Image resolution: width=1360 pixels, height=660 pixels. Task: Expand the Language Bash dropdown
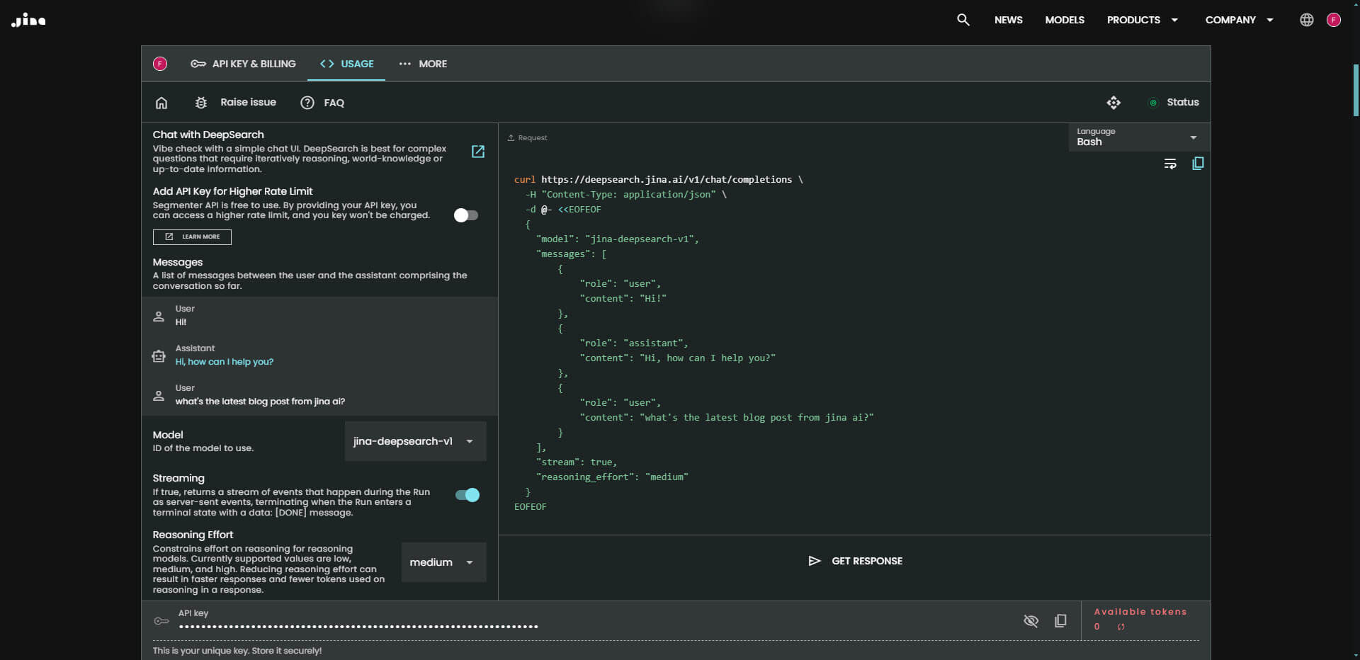click(x=1138, y=137)
